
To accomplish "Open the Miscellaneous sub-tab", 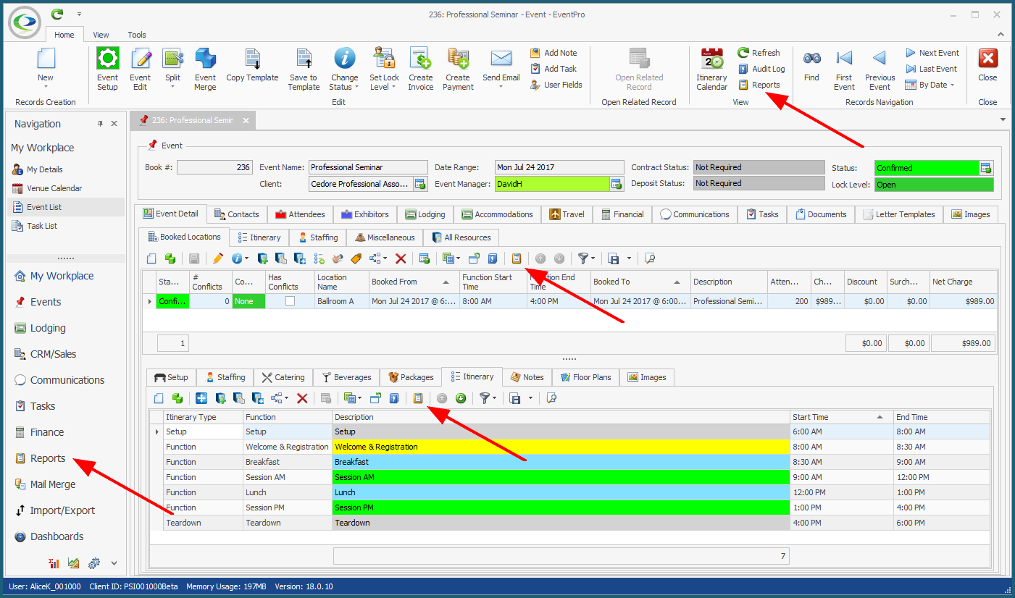I will [x=385, y=237].
